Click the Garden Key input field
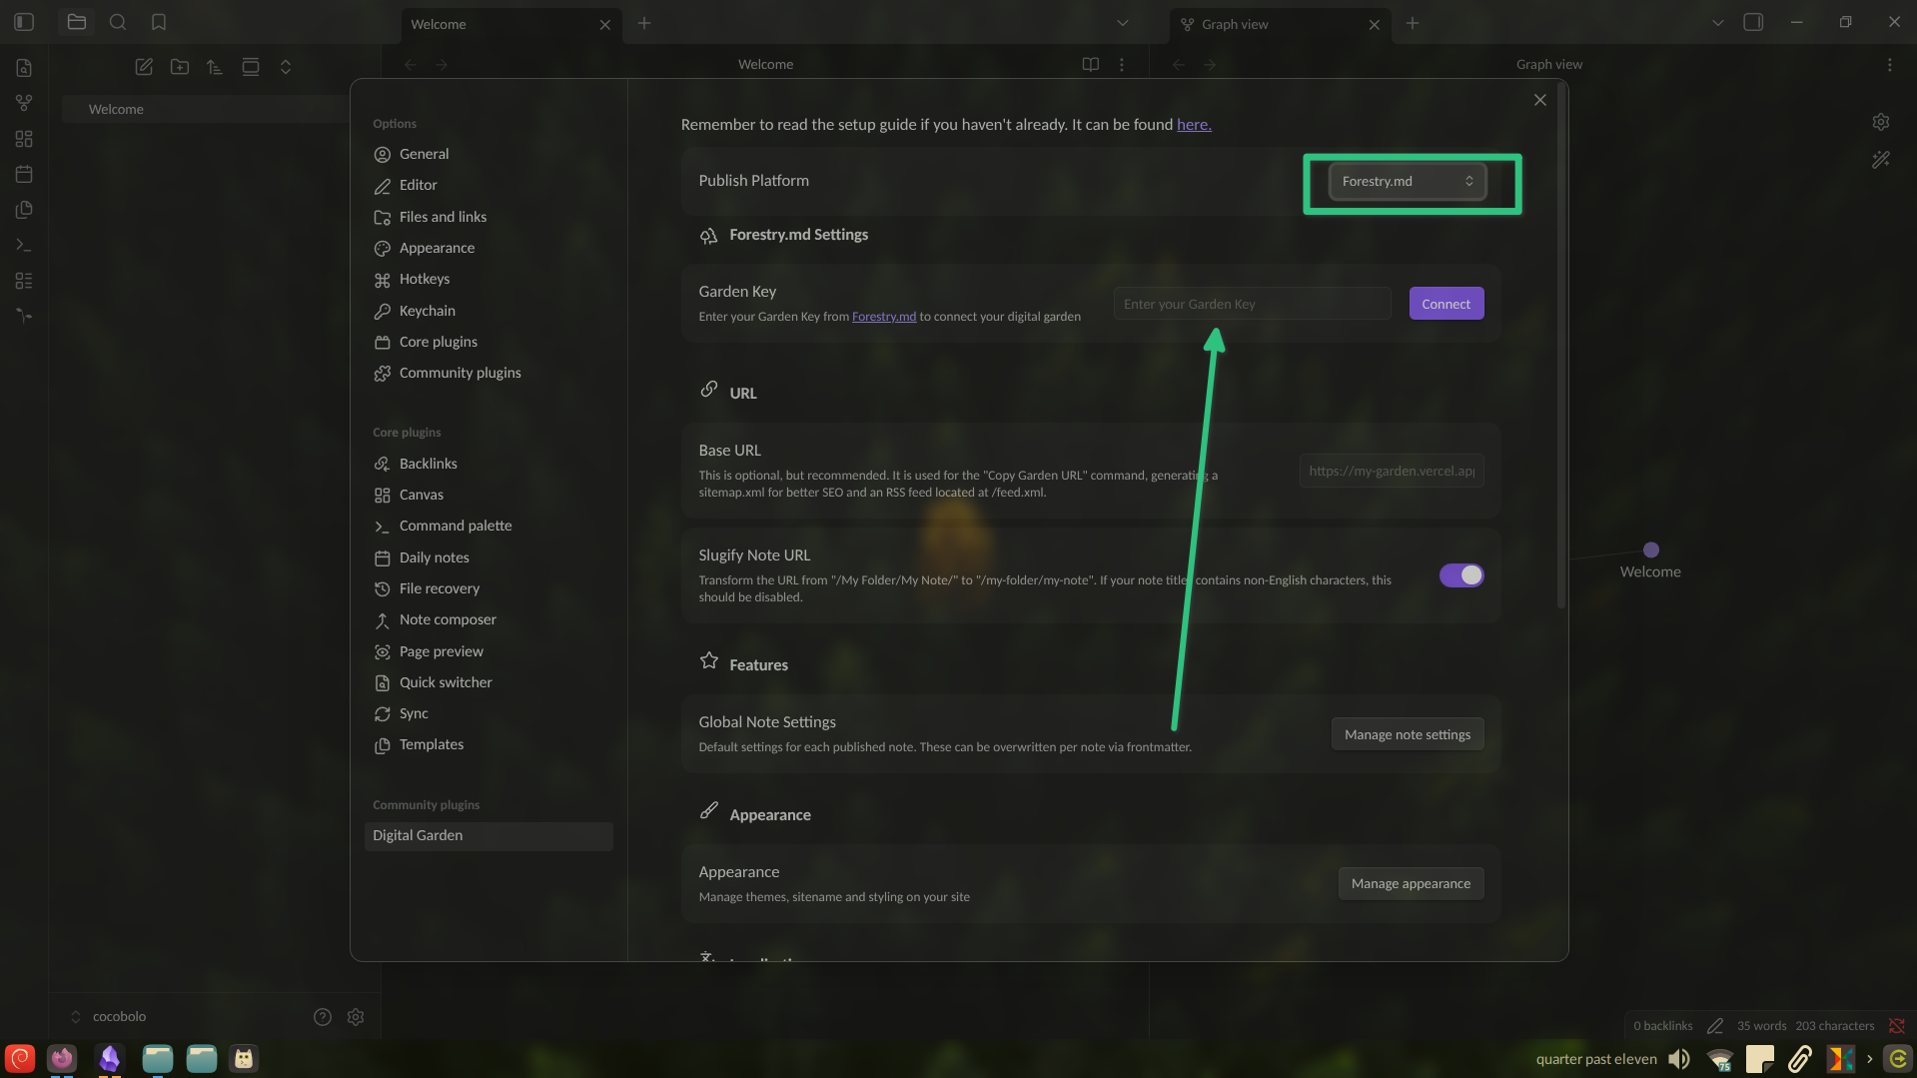Image resolution: width=1917 pixels, height=1078 pixels. point(1252,304)
